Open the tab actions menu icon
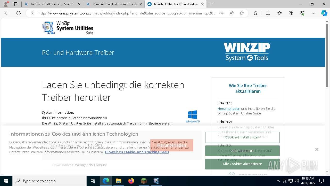The height and width of the screenshot is (186, 330). [x=15, y=4]
